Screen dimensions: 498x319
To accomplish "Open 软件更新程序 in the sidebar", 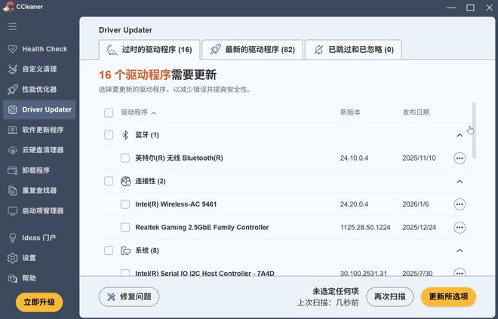I will click(39, 130).
